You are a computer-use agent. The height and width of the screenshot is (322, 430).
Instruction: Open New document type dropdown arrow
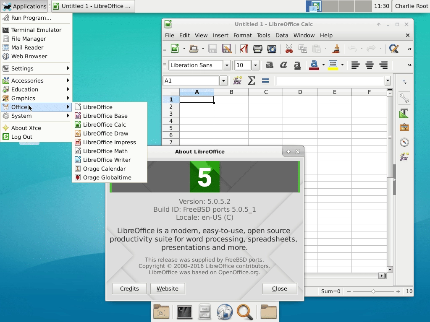pos(184,49)
